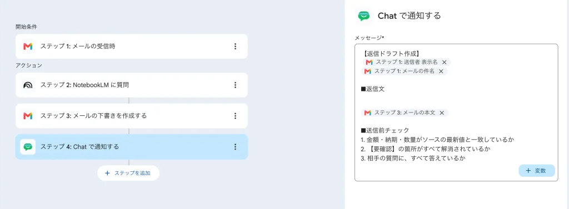Open the three-dot menu for Step 2
Screen dimensions: 569x209
coord(235,85)
